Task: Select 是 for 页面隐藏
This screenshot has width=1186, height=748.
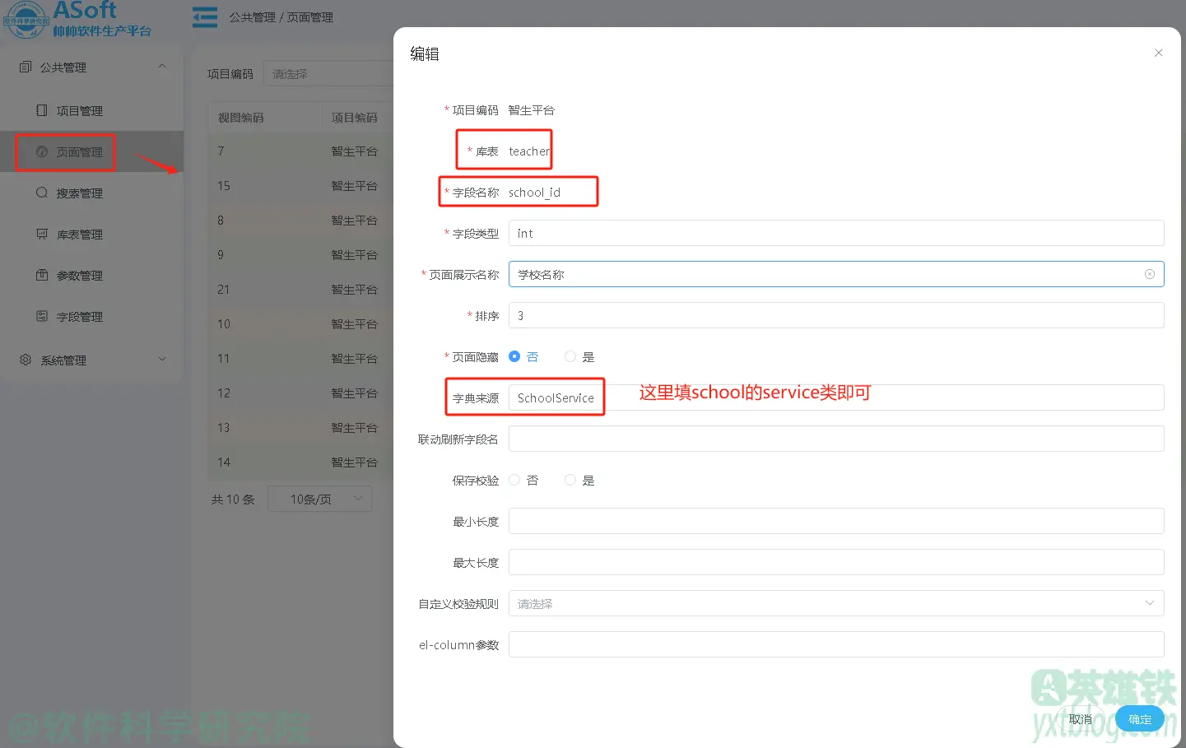Action: coord(570,356)
